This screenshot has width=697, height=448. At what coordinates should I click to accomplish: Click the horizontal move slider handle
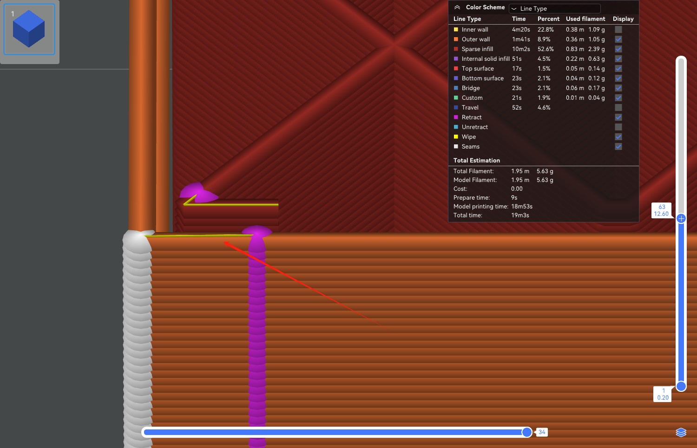point(526,432)
